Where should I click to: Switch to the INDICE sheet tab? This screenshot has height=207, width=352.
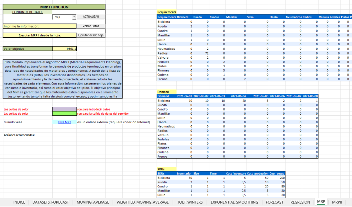pyautogui.click(x=19, y=202)
